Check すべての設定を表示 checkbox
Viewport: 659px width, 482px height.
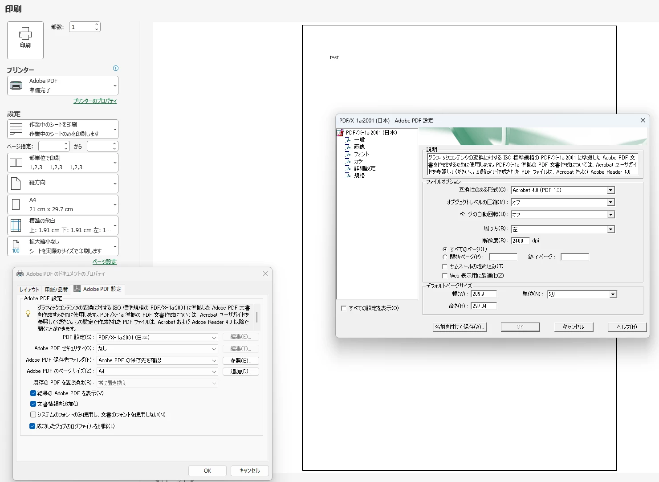(344, 308)
